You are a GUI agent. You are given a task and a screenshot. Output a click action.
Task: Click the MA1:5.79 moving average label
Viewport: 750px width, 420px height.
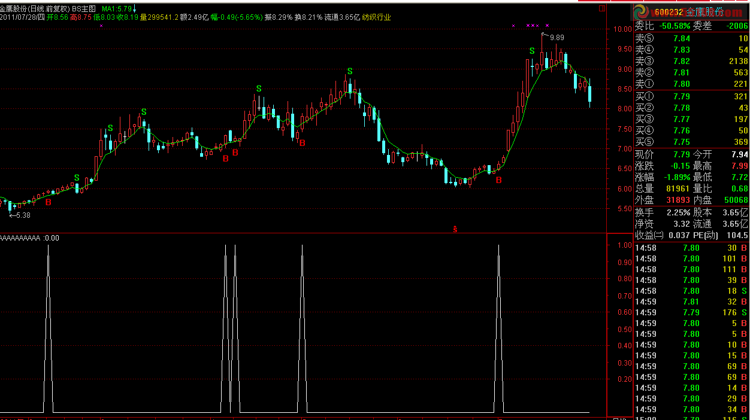117,9
